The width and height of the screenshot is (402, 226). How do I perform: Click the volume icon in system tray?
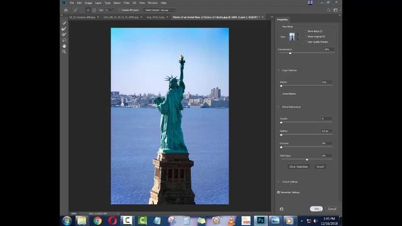(315, 221)
